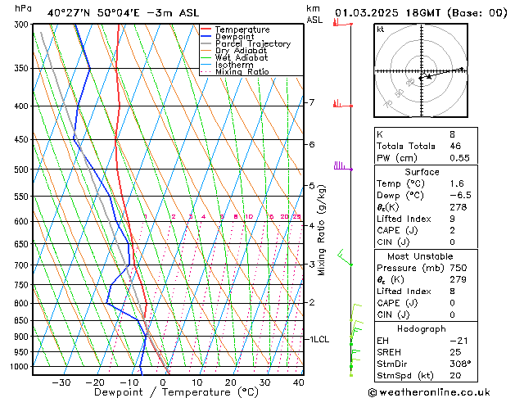This screenshot has width=515, height=398.
Task: Click the EH value -21
Action: point(457,341)
